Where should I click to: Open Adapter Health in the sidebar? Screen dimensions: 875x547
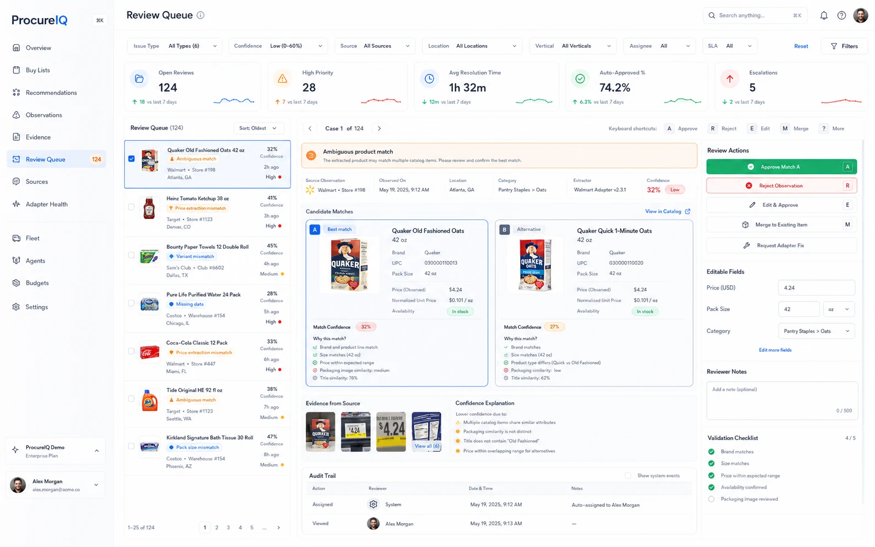[56, 204]
